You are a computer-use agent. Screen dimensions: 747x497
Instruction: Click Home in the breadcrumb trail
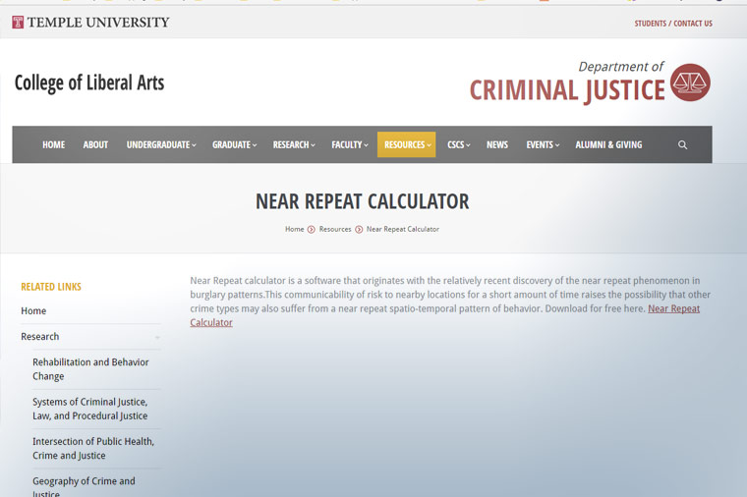(295, 229)
